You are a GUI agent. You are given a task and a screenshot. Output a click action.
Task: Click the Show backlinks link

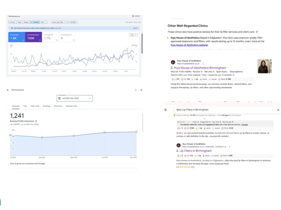tap(236, 72)
